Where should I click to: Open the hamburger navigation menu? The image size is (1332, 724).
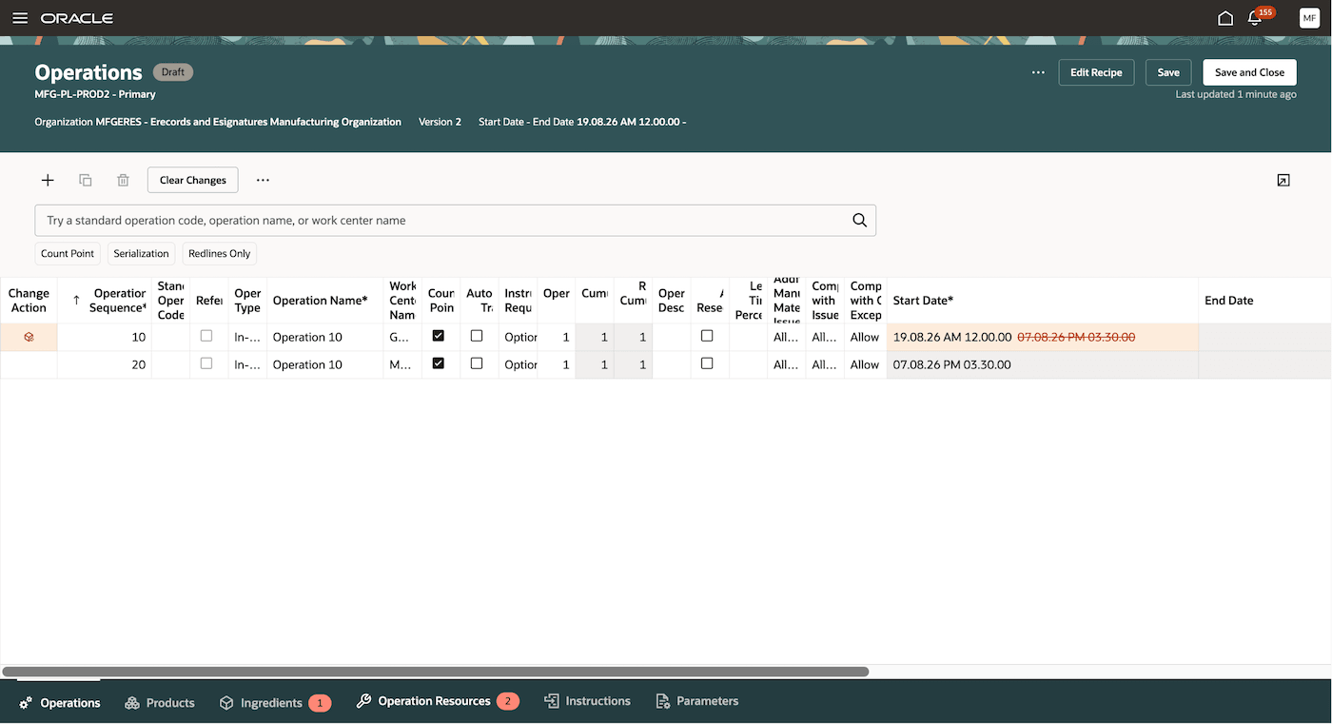click(x=20, y=18)
